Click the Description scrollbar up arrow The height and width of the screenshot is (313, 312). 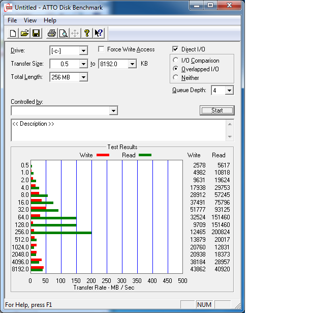[x=230, y=124]
